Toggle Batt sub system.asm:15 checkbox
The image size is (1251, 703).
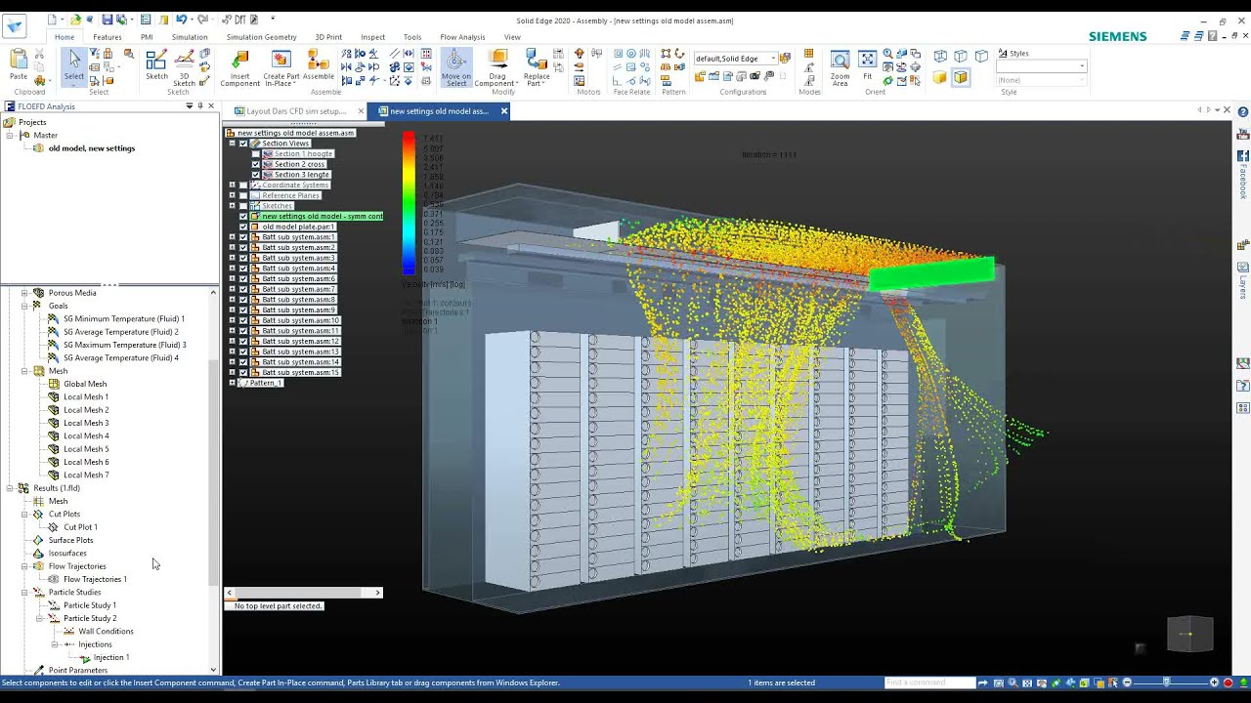point(243,372)
